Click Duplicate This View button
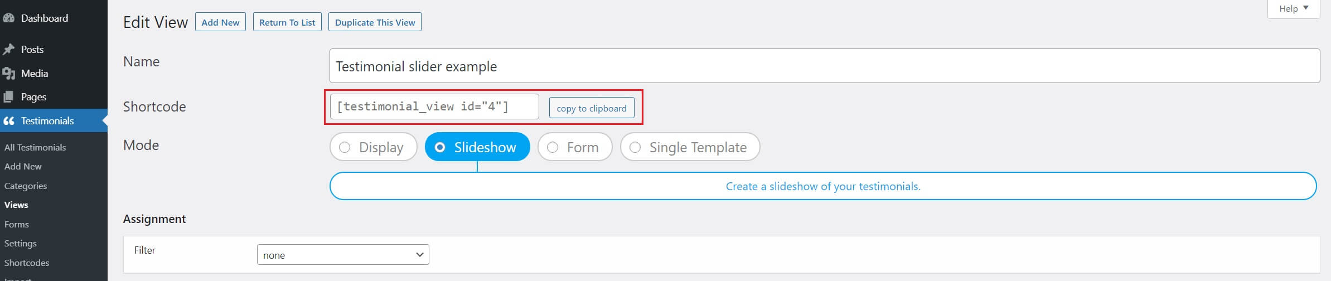1331x281 pixels. pyautogui.click(x=375, y=22)
